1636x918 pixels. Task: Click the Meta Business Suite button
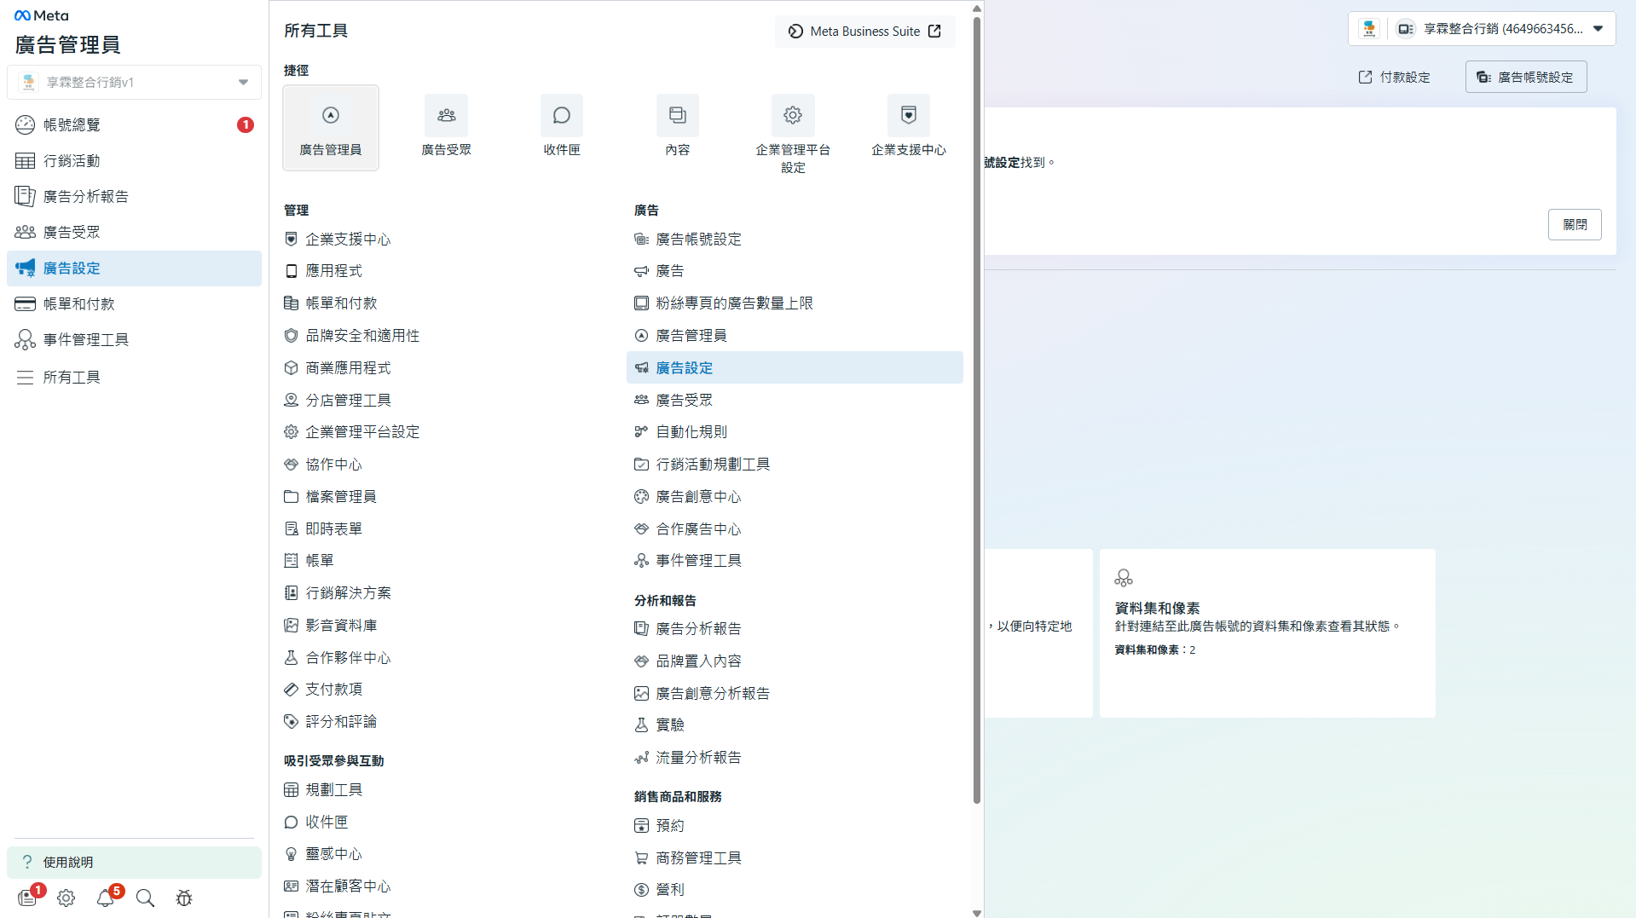(x=864, y=32)
